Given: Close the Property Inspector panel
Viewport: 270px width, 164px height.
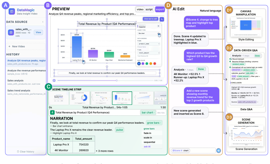Looking at the screenshot, I should (158, 26).
